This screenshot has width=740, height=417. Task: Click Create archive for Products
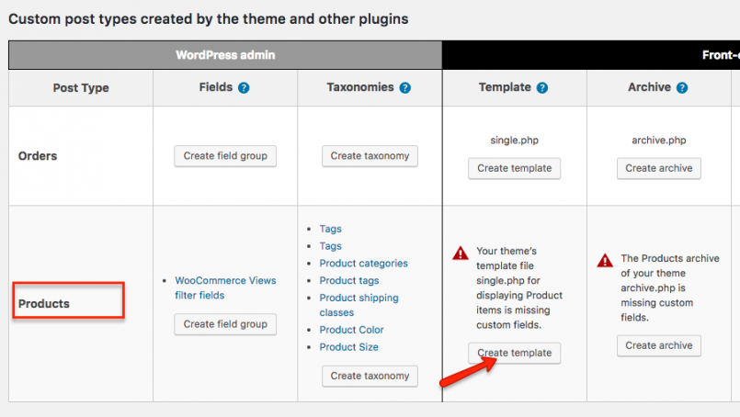(659, 345)
